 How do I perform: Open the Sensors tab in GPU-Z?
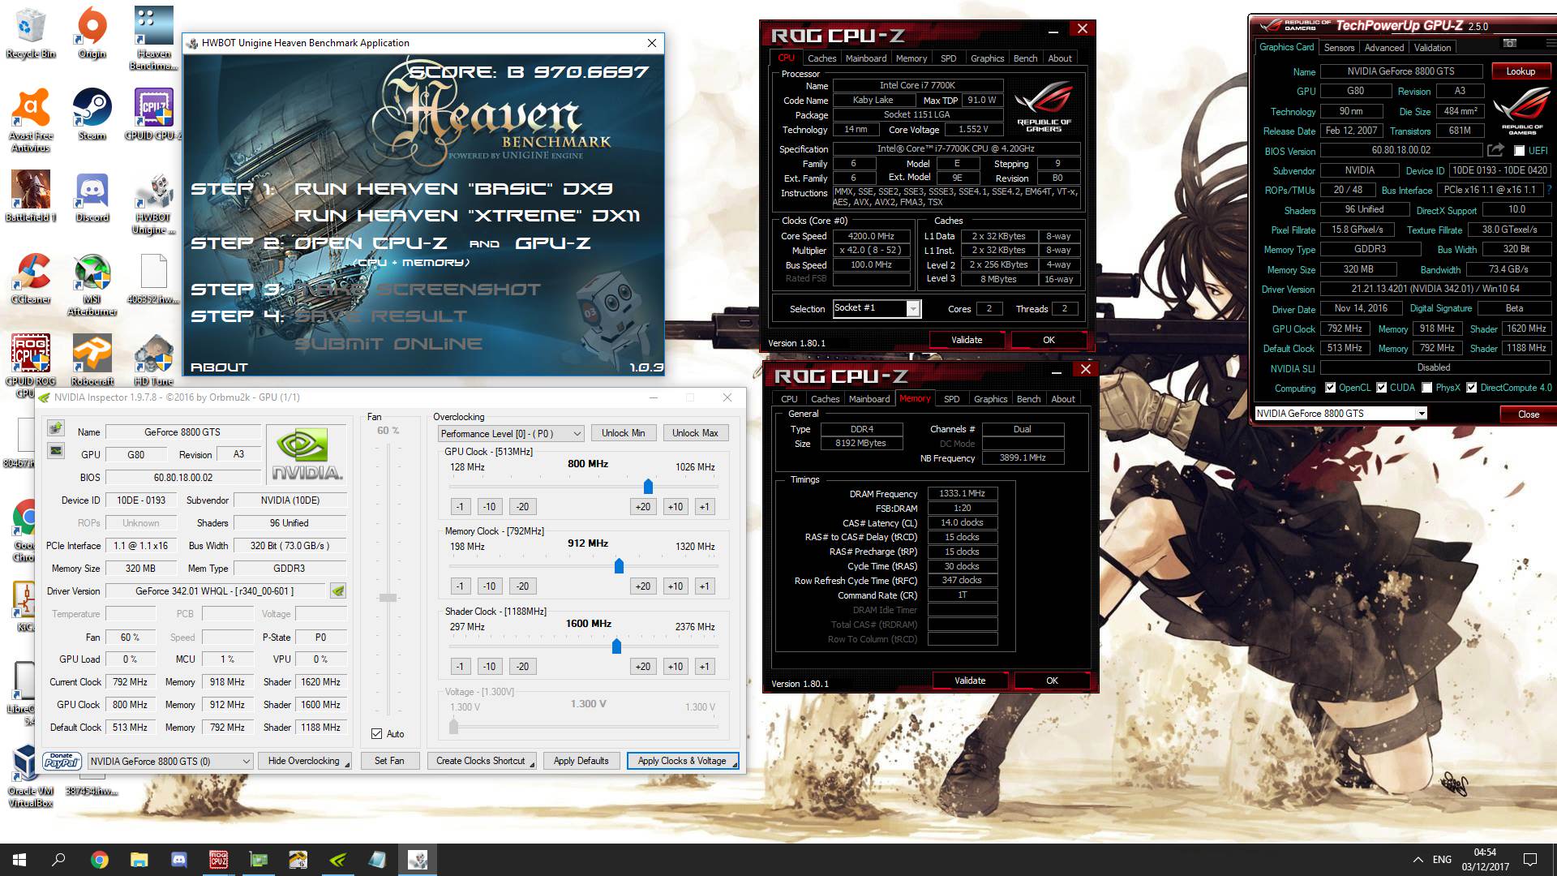pos(1340,48)
